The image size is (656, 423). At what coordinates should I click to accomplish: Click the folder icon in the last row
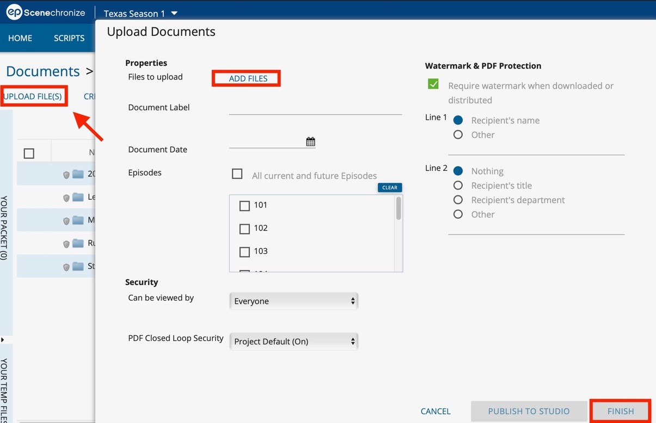tap(78, 266)
